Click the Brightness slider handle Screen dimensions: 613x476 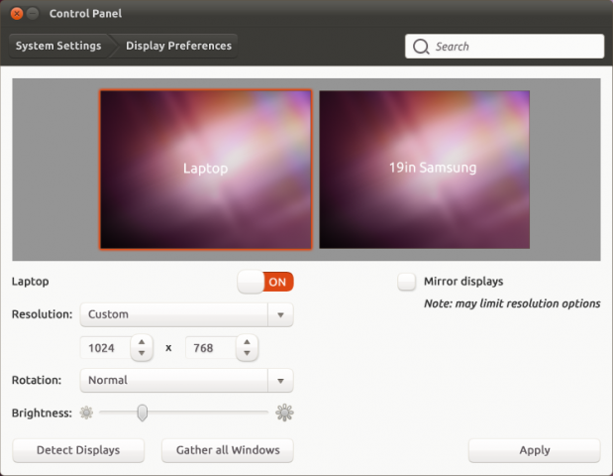(143, 413)
